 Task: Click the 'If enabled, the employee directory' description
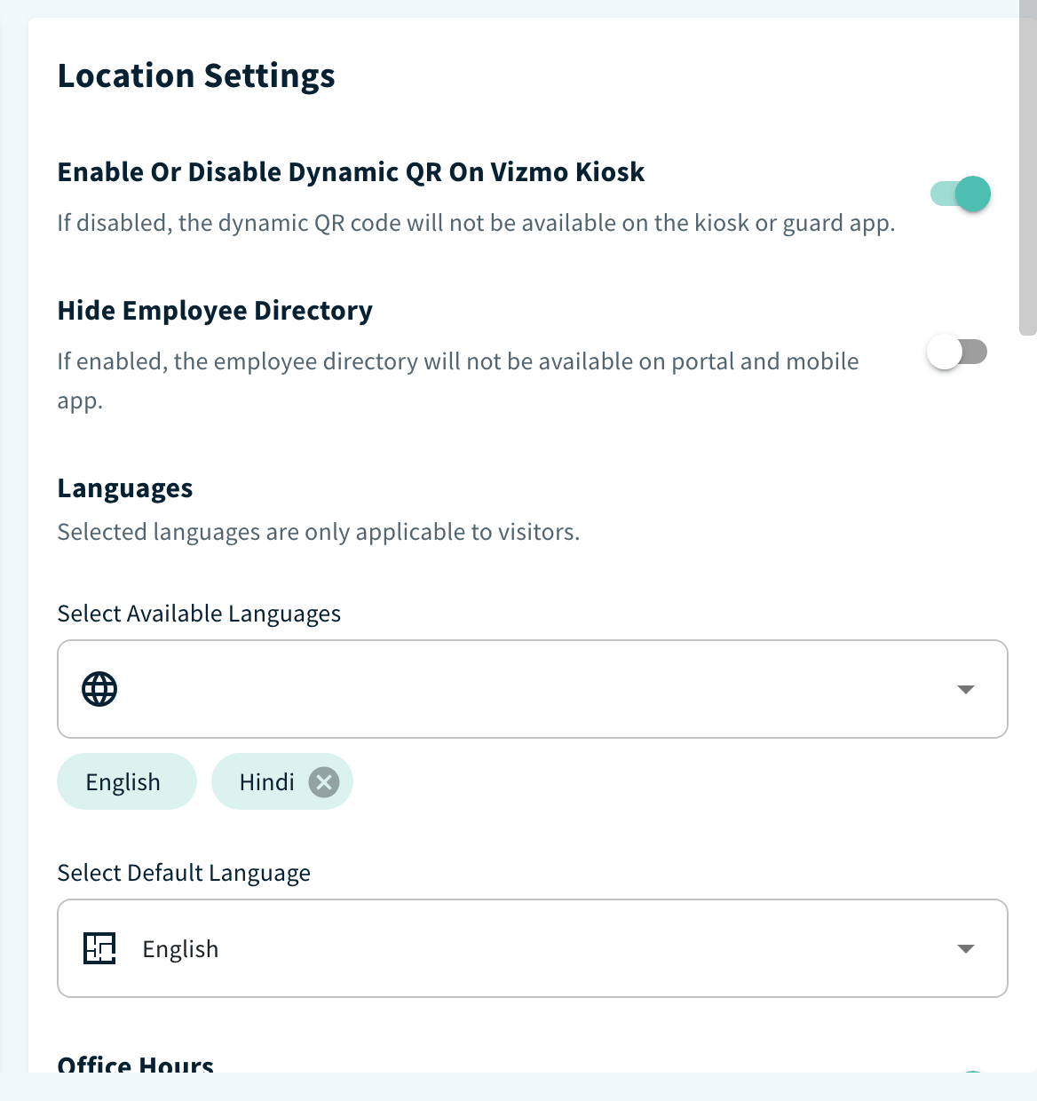click(x=458, y=380)
